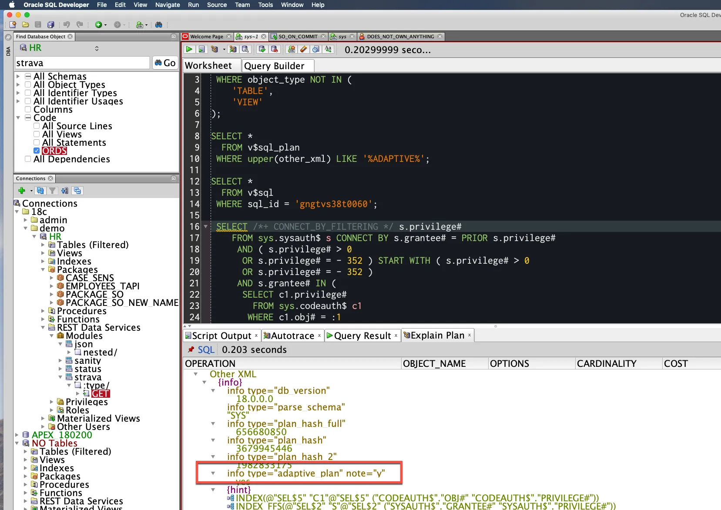This screenshot has width=721, height=510.
Task: Click the New document toolbar icon
Action: tap(13, 25)
